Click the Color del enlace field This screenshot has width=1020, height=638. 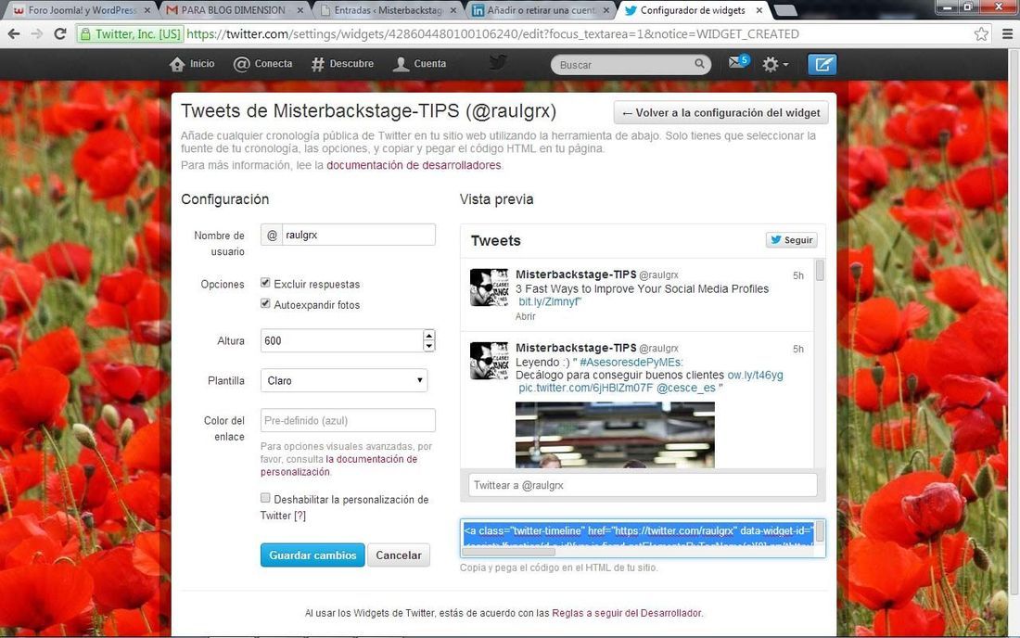click(x=348, y=420)
